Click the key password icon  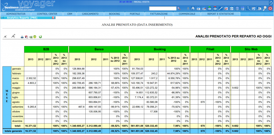coord(265,8)
